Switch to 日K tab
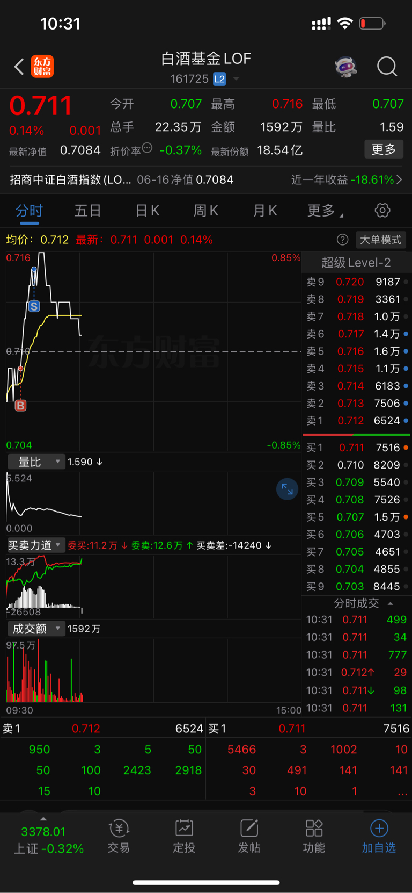The height and width of the screenshot is (893, 412). pos(148,211)
